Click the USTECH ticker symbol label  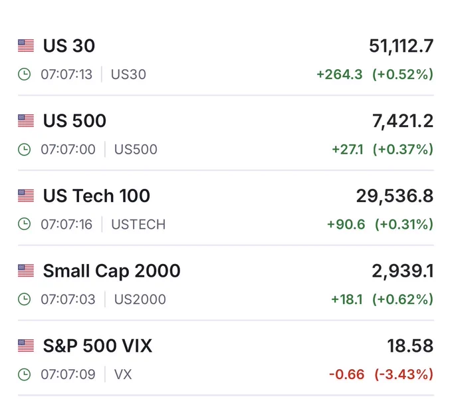[138, 224]
